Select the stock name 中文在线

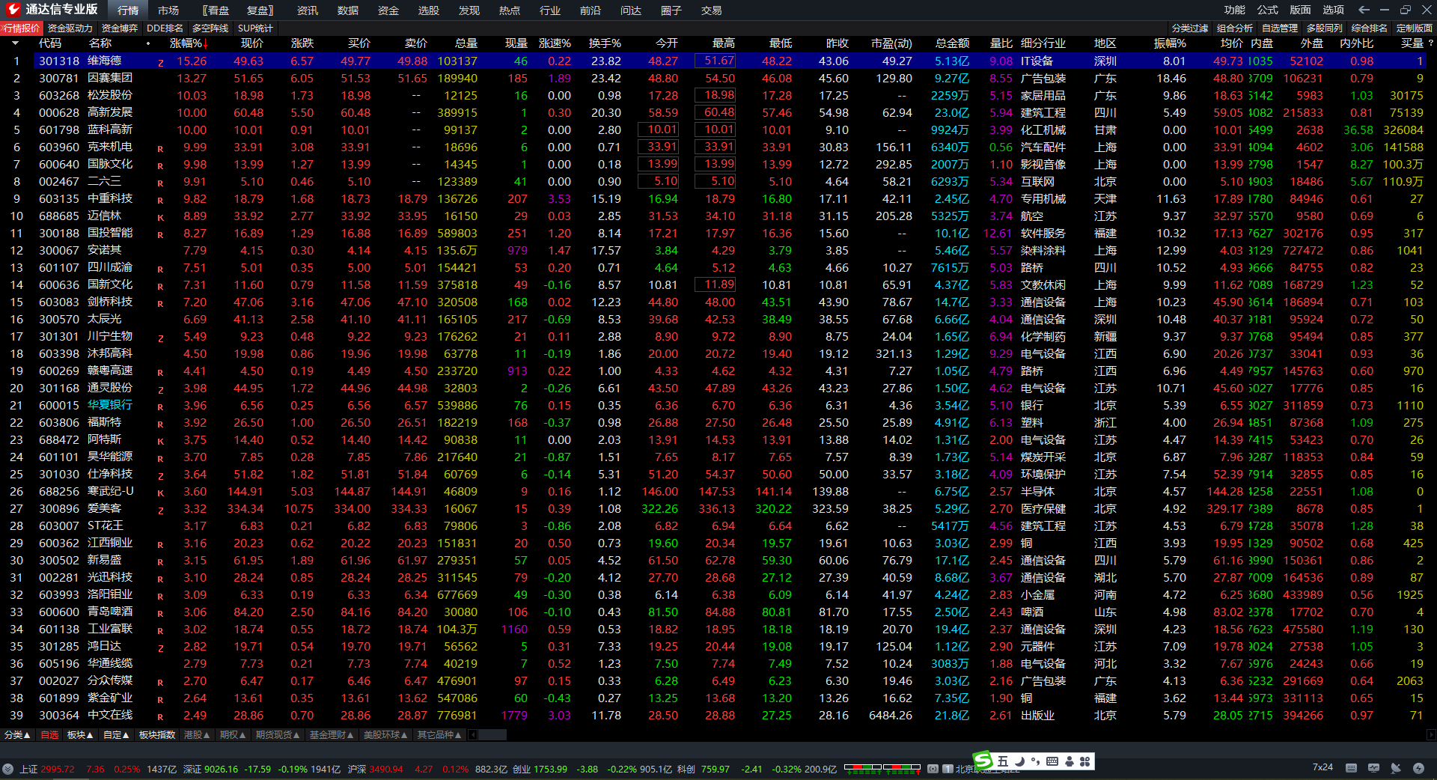tap(110, 715)
